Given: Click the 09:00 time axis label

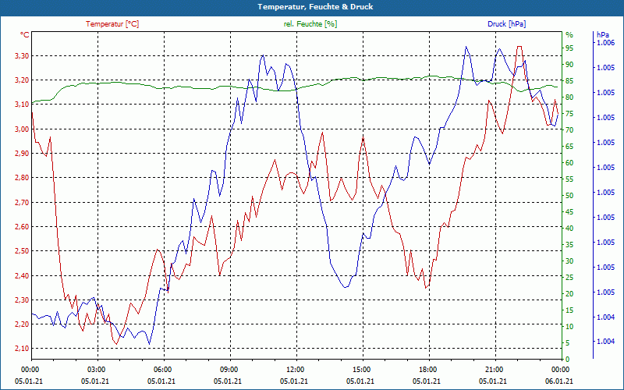Looking at the screenshot, I should (x=229, y=370).
